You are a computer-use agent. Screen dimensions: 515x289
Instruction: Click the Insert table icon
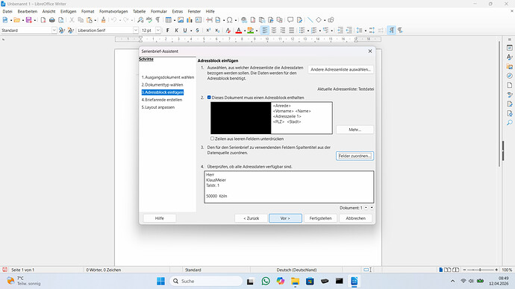tap(169, 20)
